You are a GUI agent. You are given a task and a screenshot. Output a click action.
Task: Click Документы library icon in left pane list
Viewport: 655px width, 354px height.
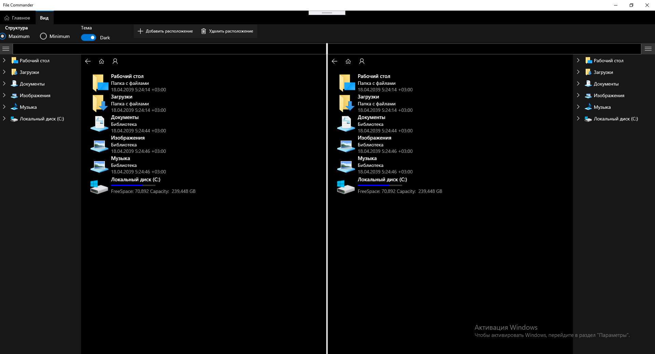99,124
